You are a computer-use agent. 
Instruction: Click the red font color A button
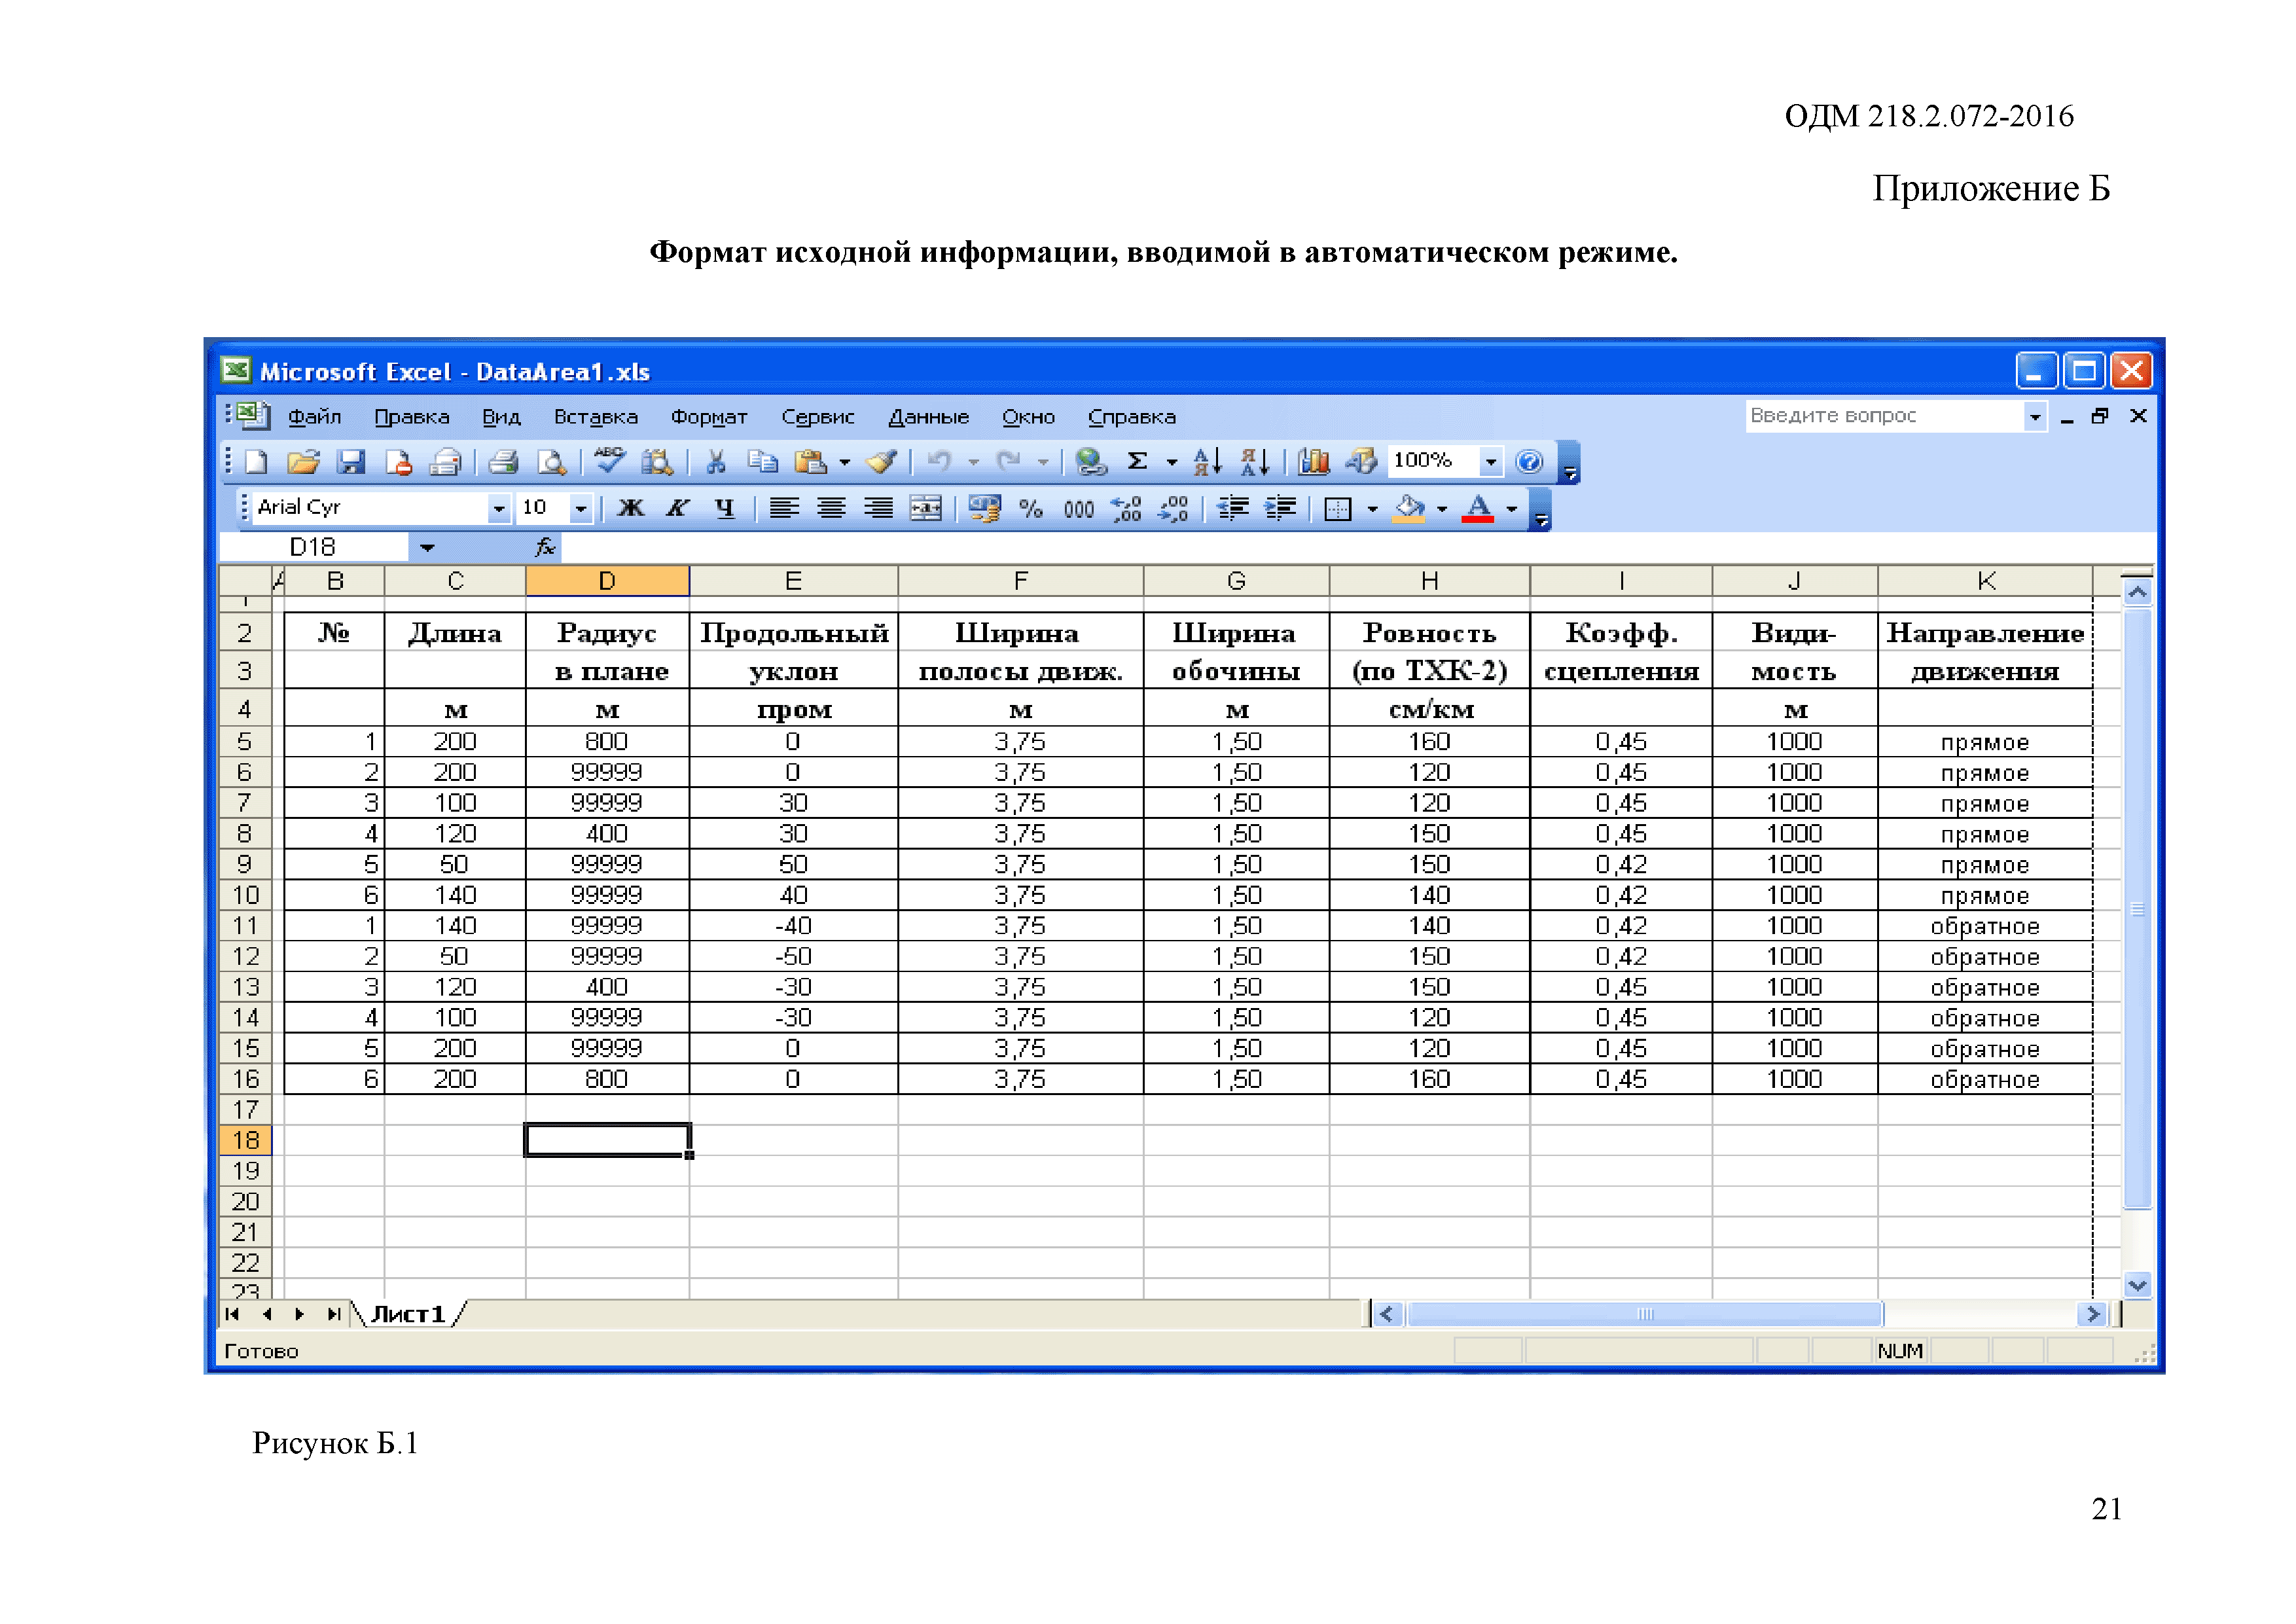point(1477,508)
